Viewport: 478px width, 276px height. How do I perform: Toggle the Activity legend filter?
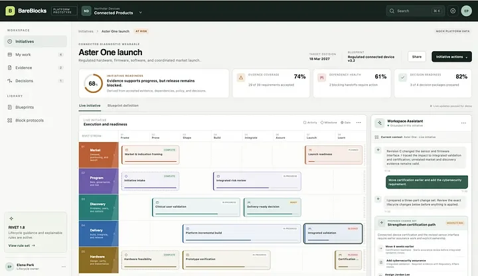click(310, 123)
